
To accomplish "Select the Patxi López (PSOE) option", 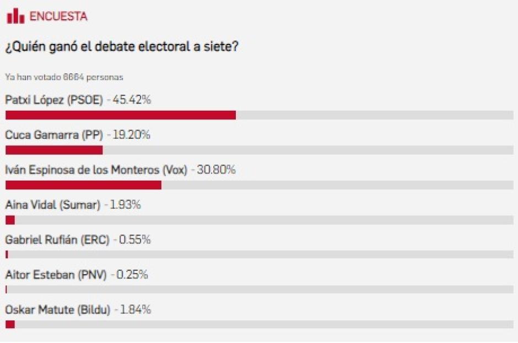I will 54,100.
